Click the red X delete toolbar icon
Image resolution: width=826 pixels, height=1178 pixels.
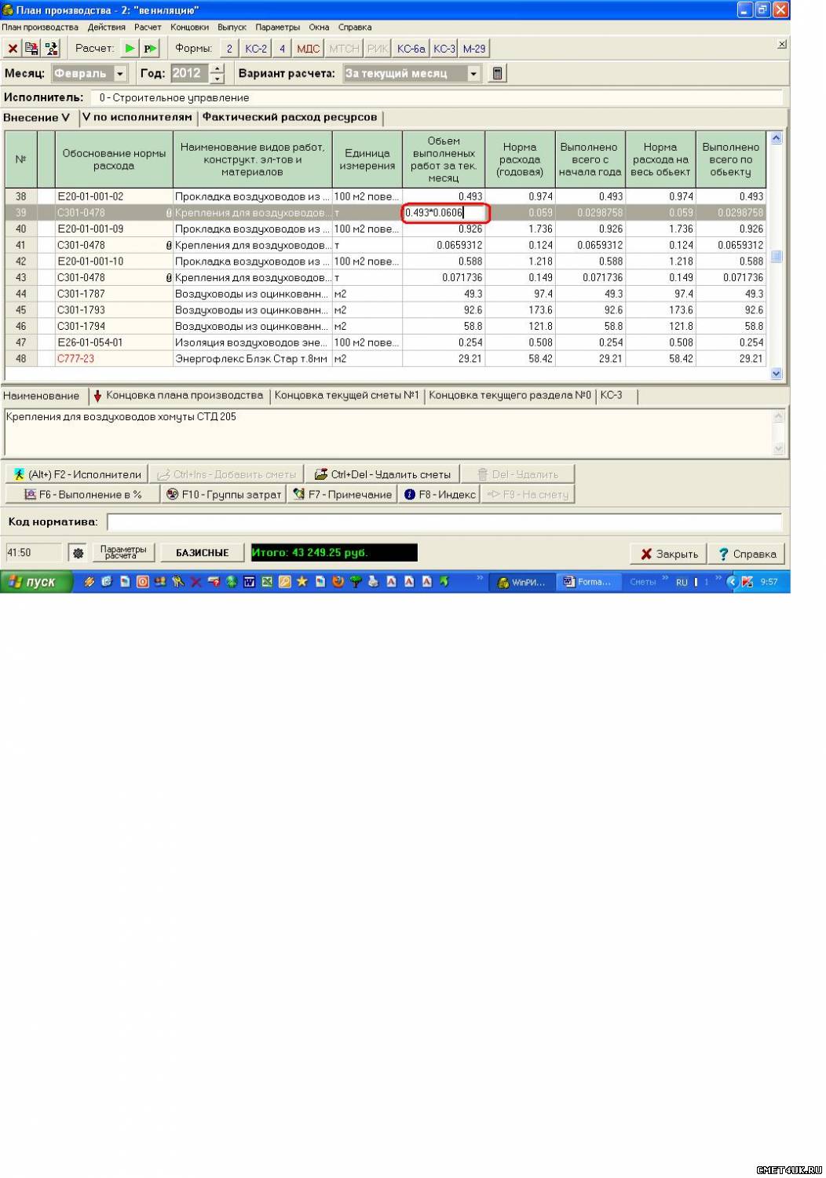pos(13,49)
